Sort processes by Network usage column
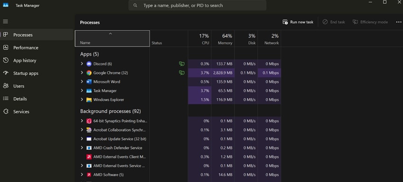 pyautogui.click(x=269, y=39)
